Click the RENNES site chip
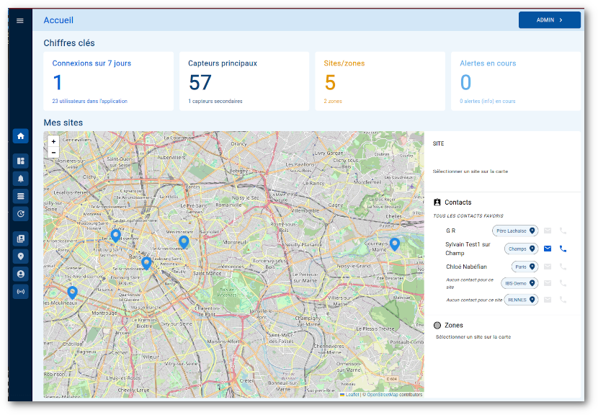 521,300
